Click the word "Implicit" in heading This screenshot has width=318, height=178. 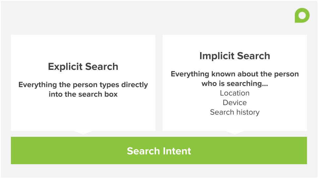(x=217, y=56)
